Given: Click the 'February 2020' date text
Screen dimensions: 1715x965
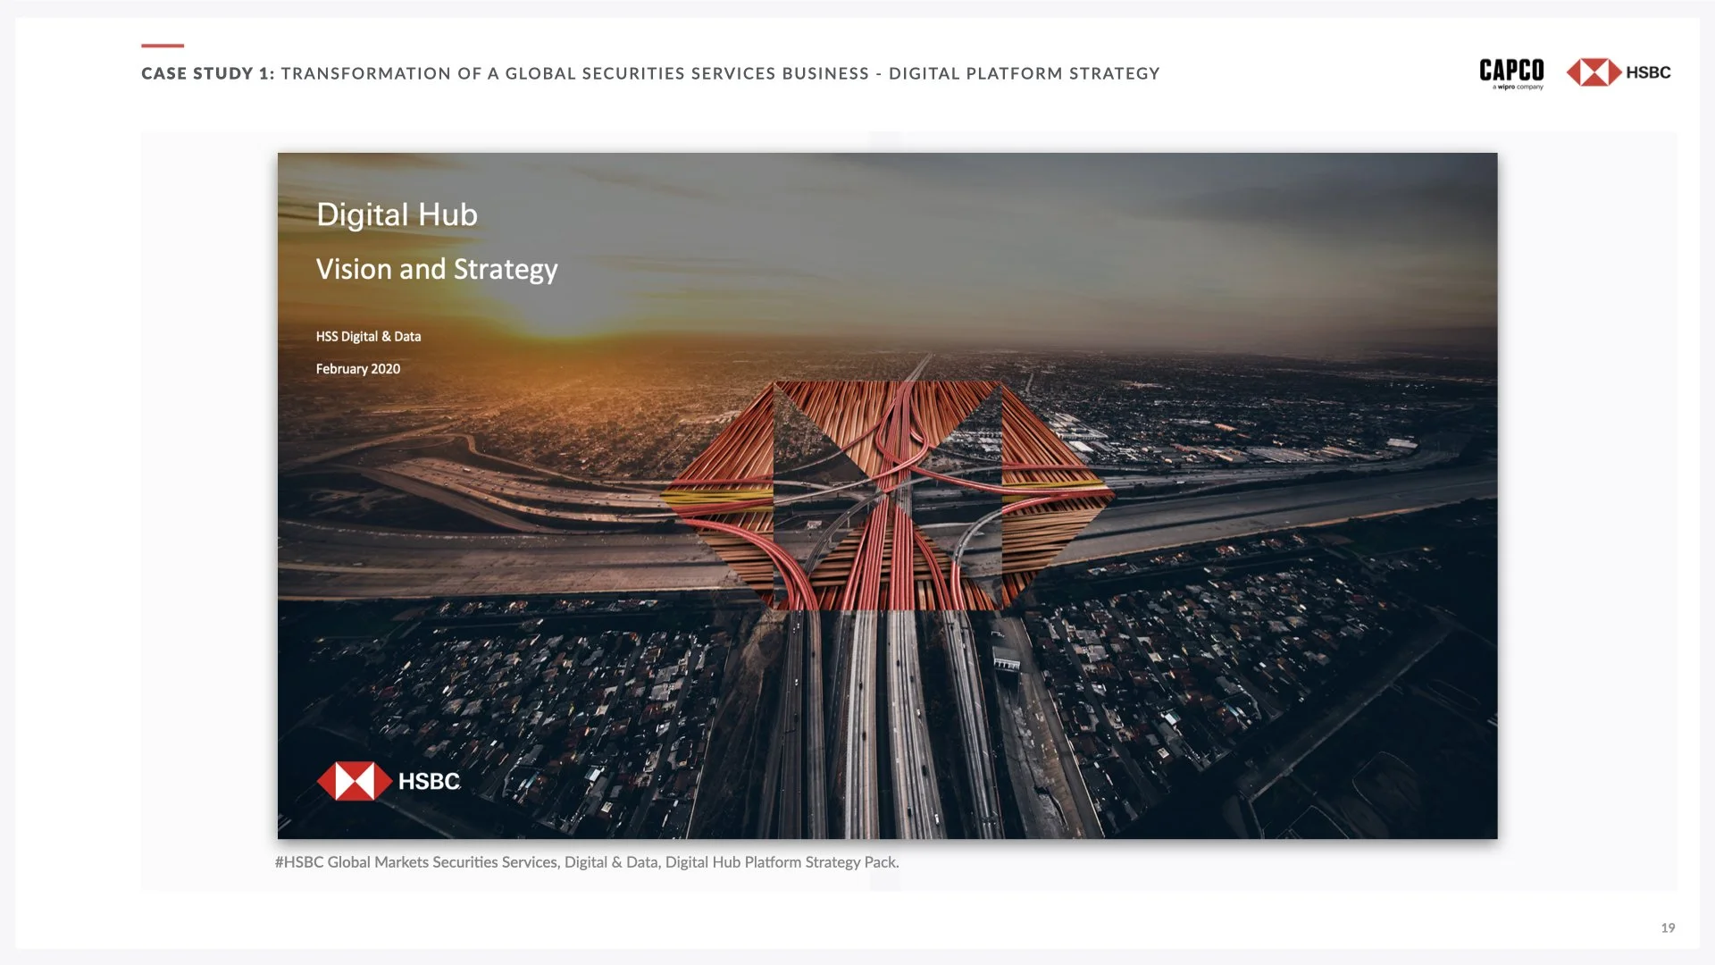Looking at the screenshot, I should tap(357, 369).
